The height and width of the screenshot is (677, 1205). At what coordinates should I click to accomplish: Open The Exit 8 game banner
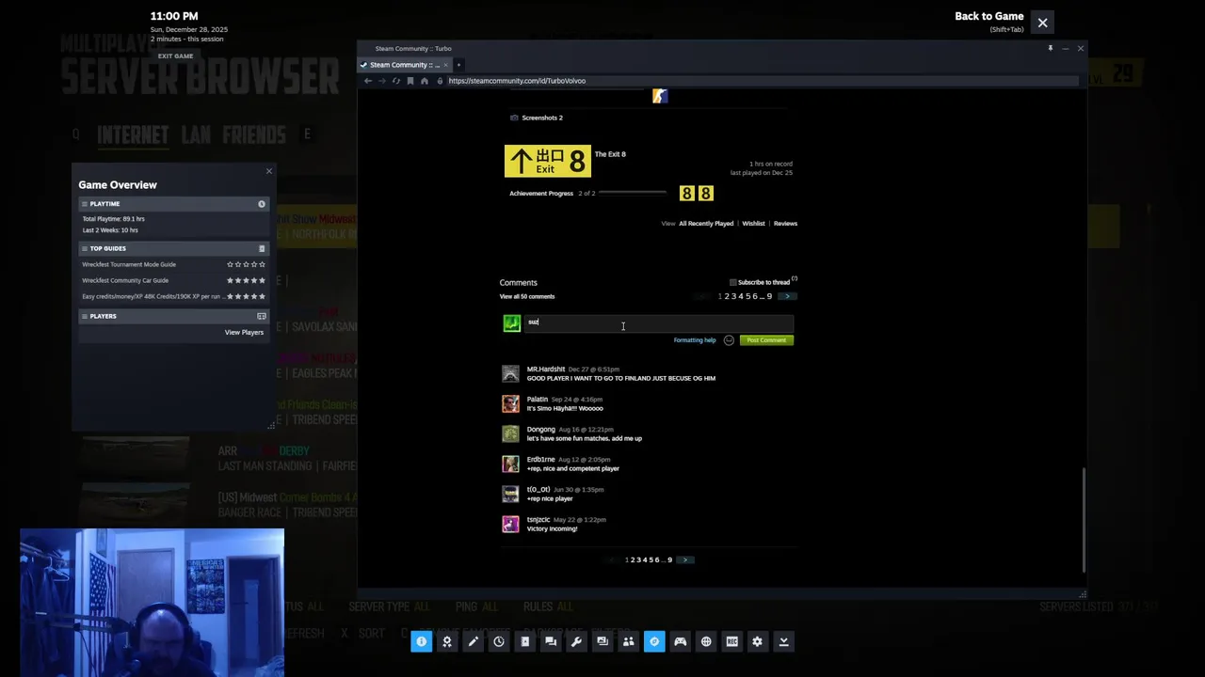coord(548,162)
